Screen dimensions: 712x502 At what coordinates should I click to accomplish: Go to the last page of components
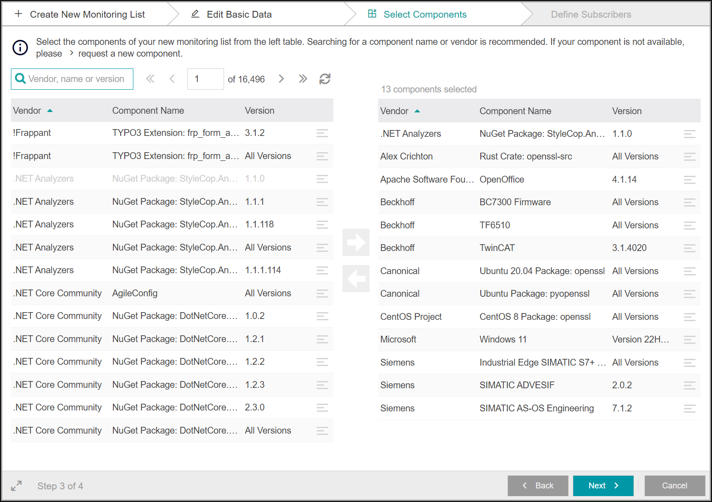click(303, 79)
